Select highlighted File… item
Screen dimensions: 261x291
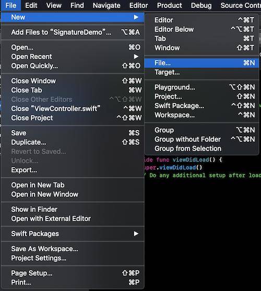click(x=201, y=63)
